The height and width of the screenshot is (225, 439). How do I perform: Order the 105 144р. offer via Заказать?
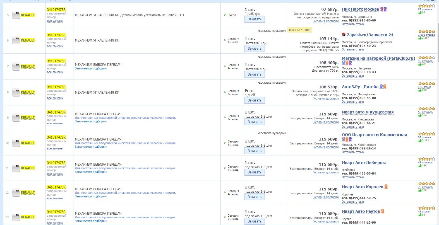[255, 49]
